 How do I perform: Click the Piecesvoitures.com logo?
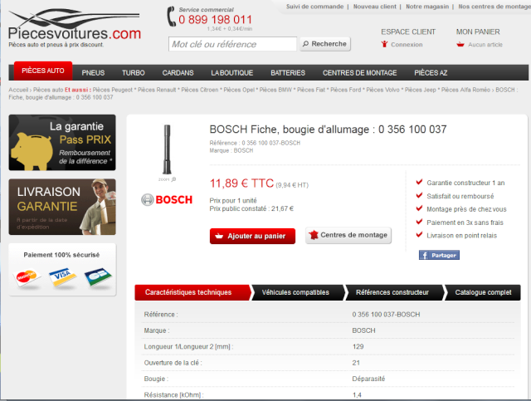(75, 28)
